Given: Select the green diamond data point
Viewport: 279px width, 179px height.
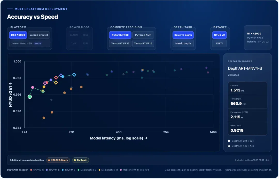Looking at the screenshot, I should [43, 91].
